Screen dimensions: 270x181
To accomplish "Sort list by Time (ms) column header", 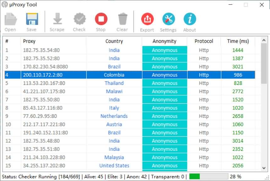I will click(x=238, y=41).
